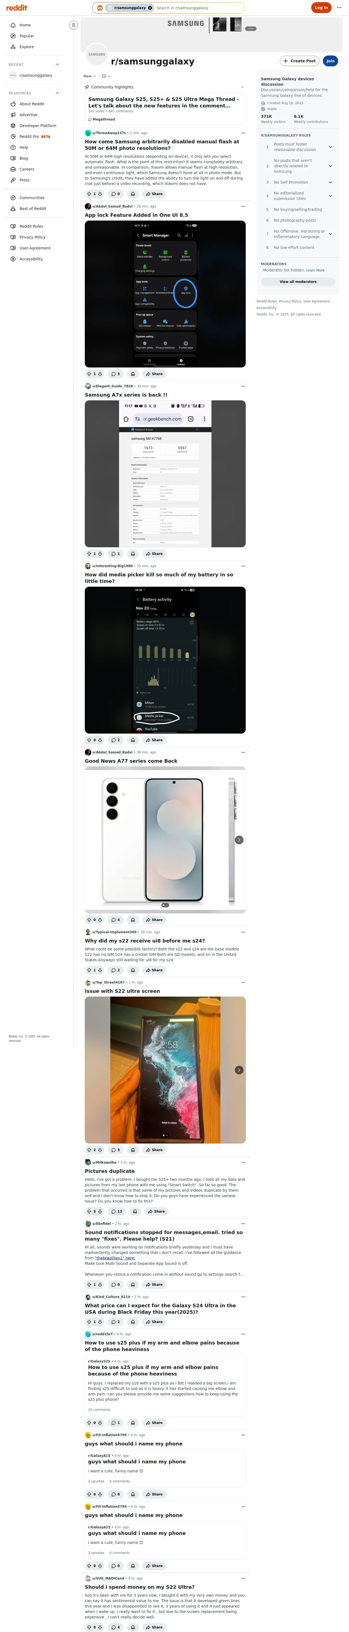Upvote the App lock Feature post
This screenshot has height=1632, width=349.
(89, 374)
